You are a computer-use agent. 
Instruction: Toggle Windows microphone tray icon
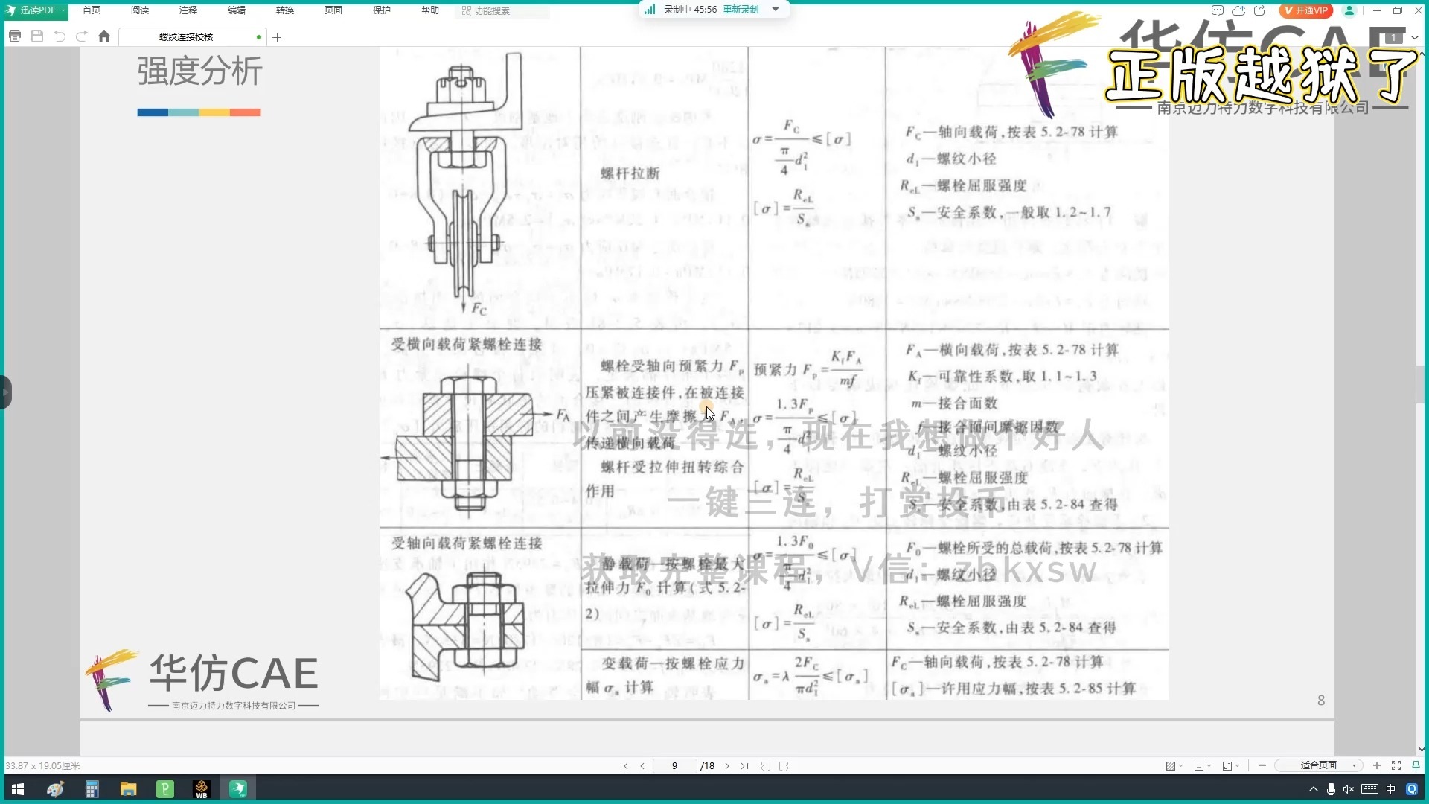(x=1331, y=789)
